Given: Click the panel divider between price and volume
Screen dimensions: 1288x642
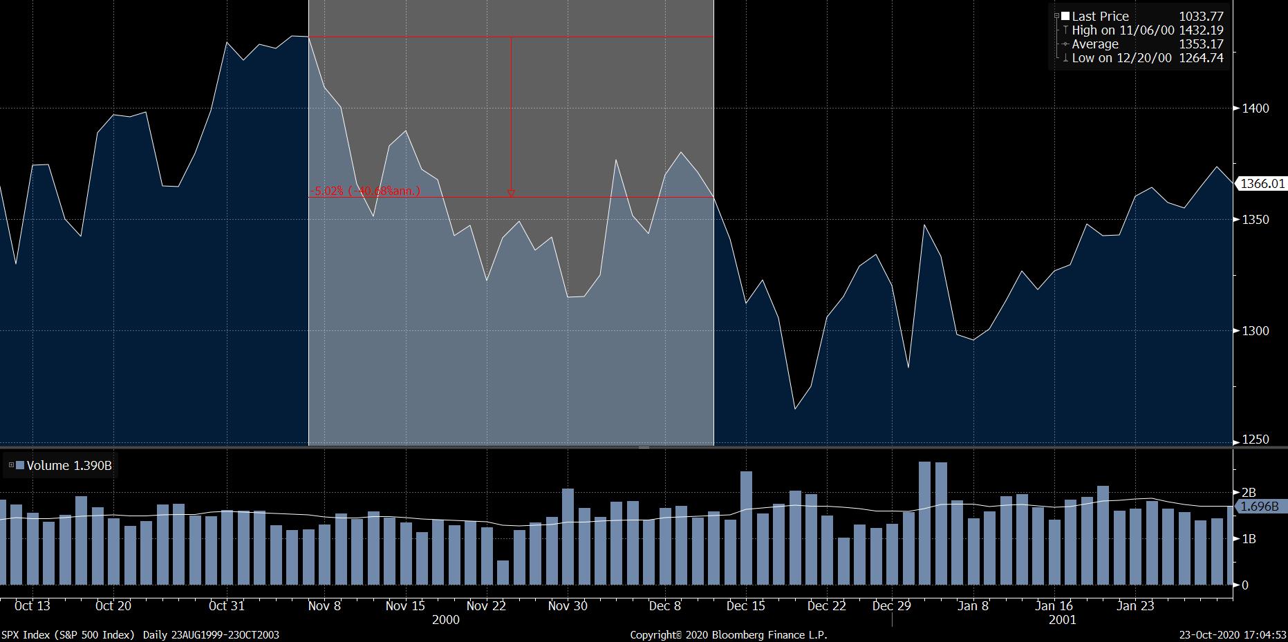Looking at the screenshot, I should (644, 448).
